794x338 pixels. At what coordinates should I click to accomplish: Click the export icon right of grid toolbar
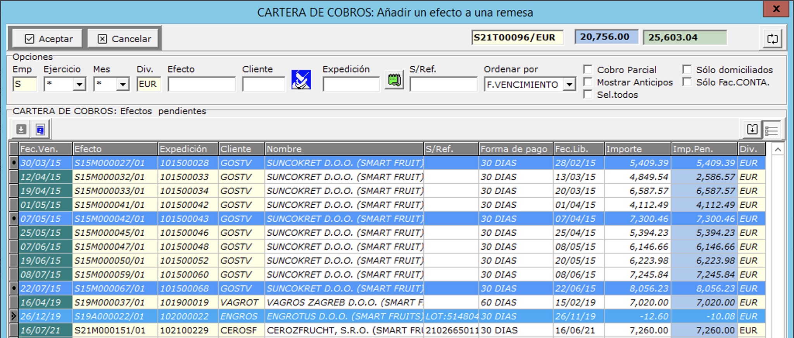pos(752,129)
